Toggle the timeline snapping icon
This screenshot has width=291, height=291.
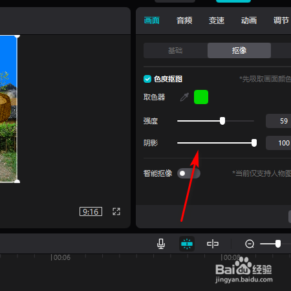[x=187, y=244]
